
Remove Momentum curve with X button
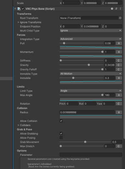(119, 52)
